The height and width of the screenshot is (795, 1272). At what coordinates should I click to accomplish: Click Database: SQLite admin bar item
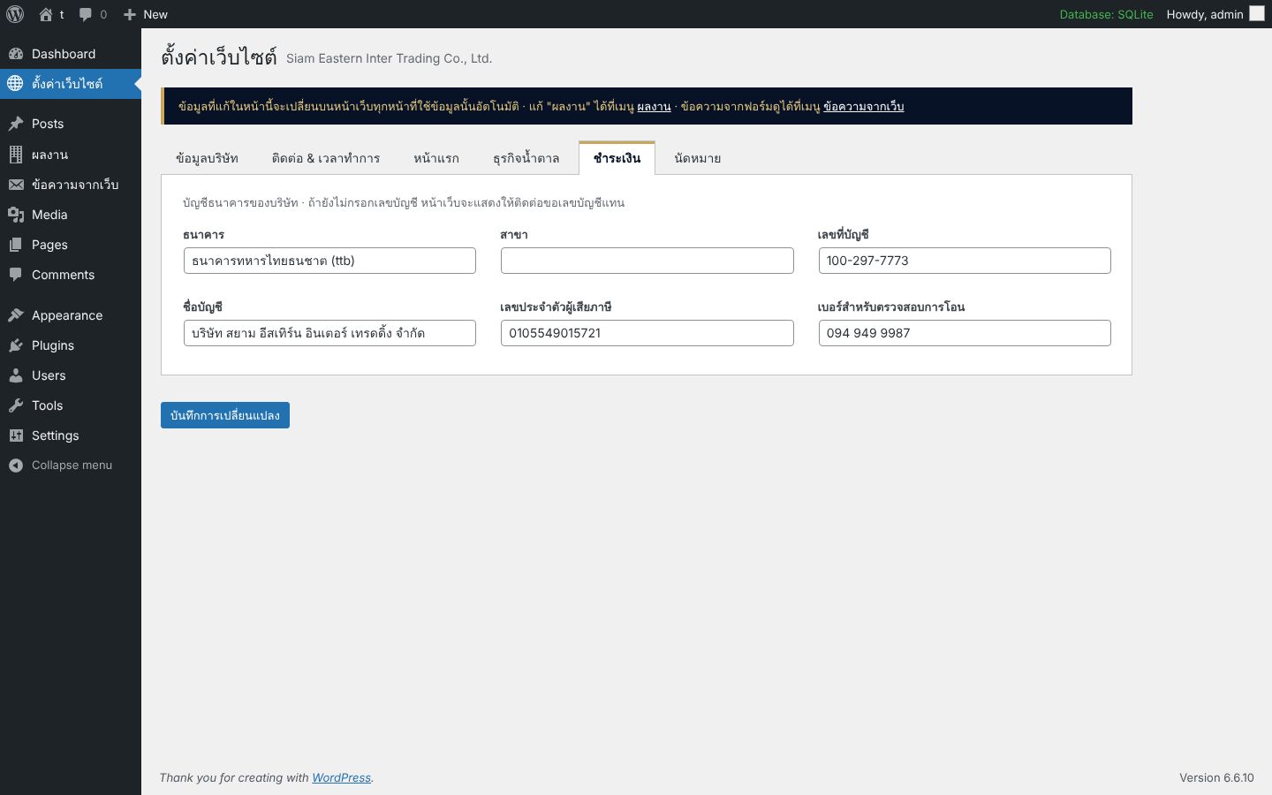point(1107,14)
